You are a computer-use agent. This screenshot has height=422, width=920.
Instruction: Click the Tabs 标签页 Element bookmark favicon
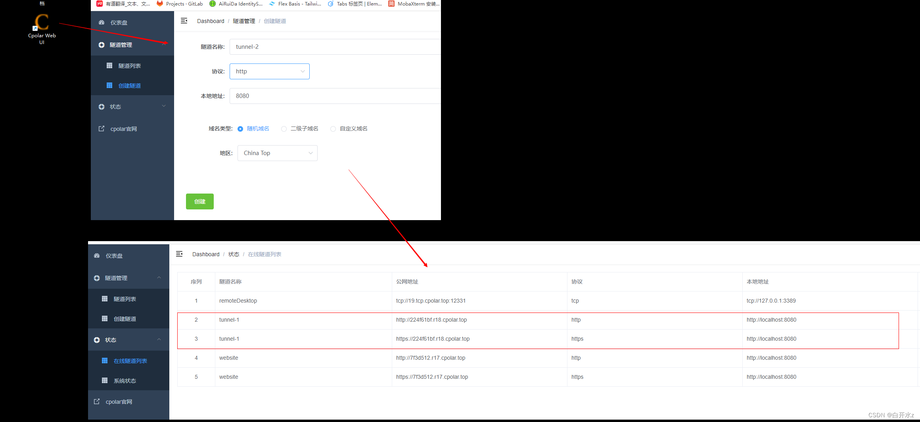pos(331,4)
